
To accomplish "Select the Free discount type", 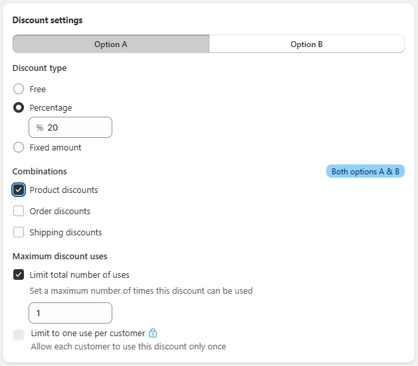I will pyautogui.click(x=19, y=89).
